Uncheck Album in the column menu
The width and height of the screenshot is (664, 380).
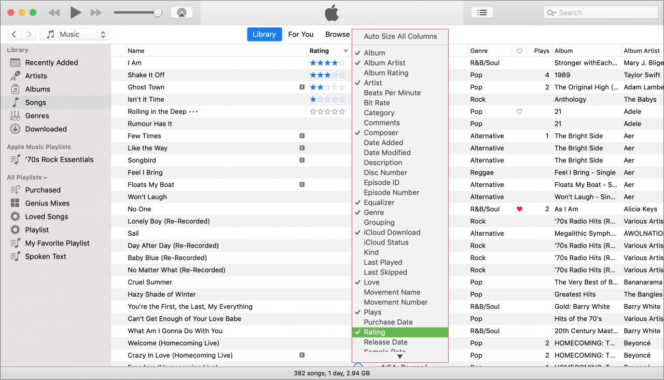pos(400,53)
